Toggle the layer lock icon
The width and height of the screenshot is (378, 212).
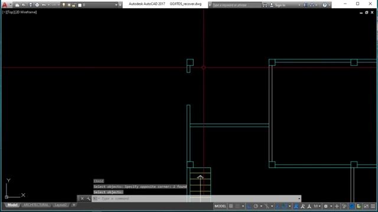[x=73, y=5]
